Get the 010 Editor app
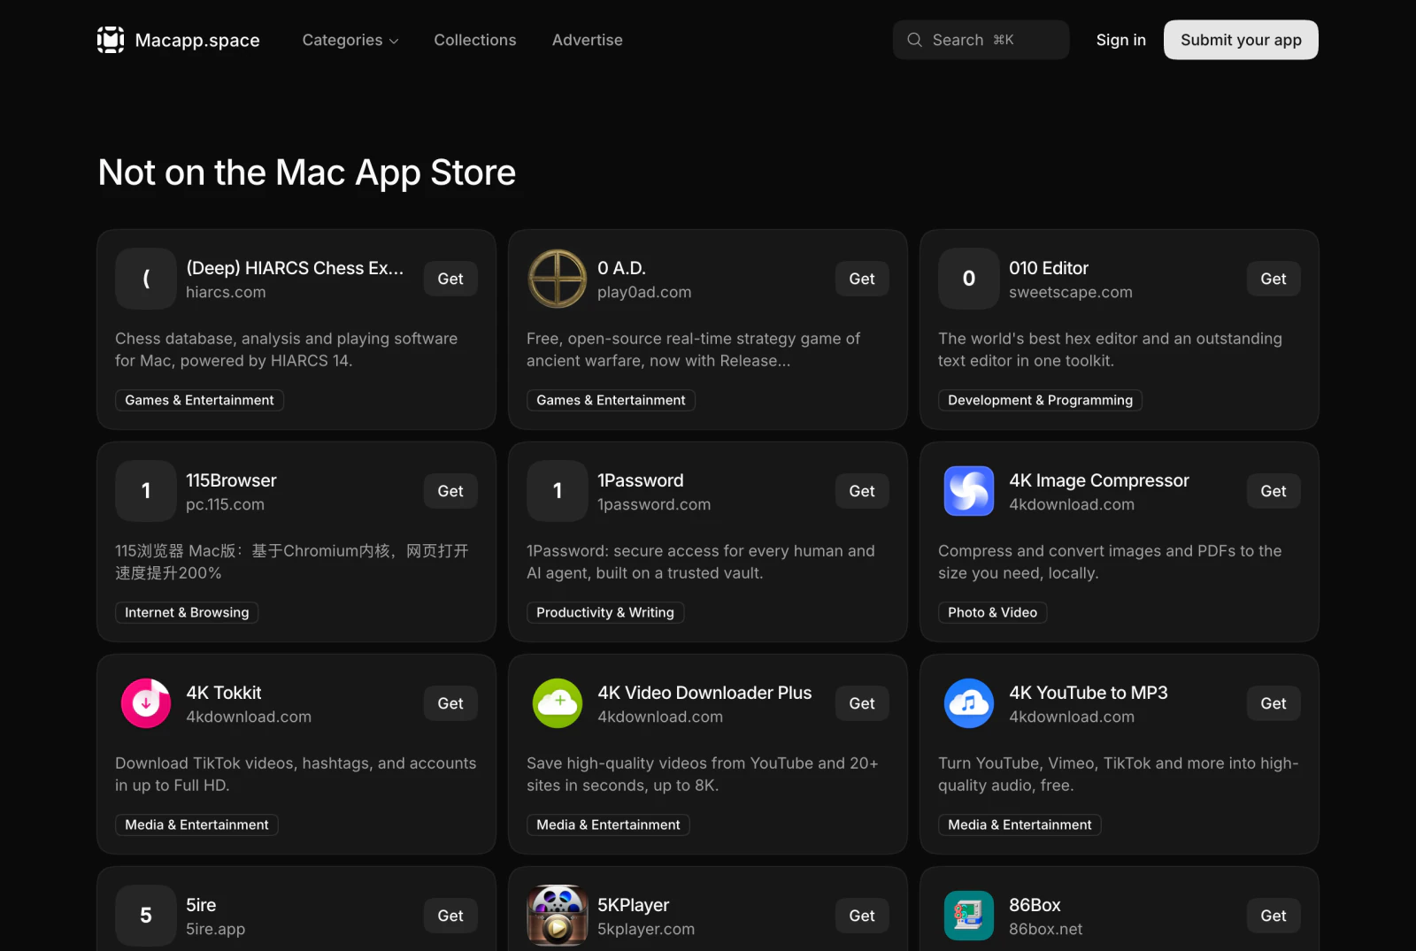Screen dimensions: 1416x951 (1274, 279)
